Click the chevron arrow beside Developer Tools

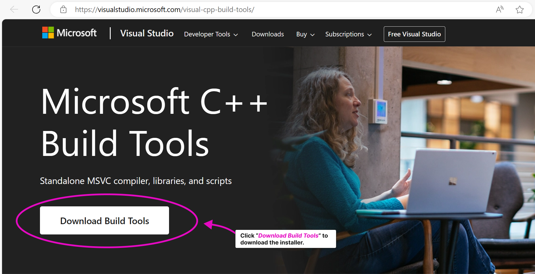(x=236, y=35)
